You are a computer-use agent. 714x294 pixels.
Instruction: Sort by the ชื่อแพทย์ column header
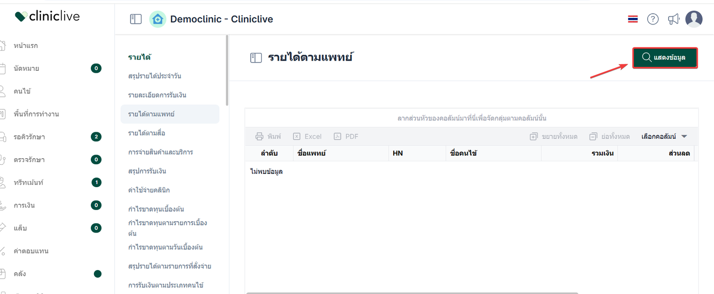311,153
